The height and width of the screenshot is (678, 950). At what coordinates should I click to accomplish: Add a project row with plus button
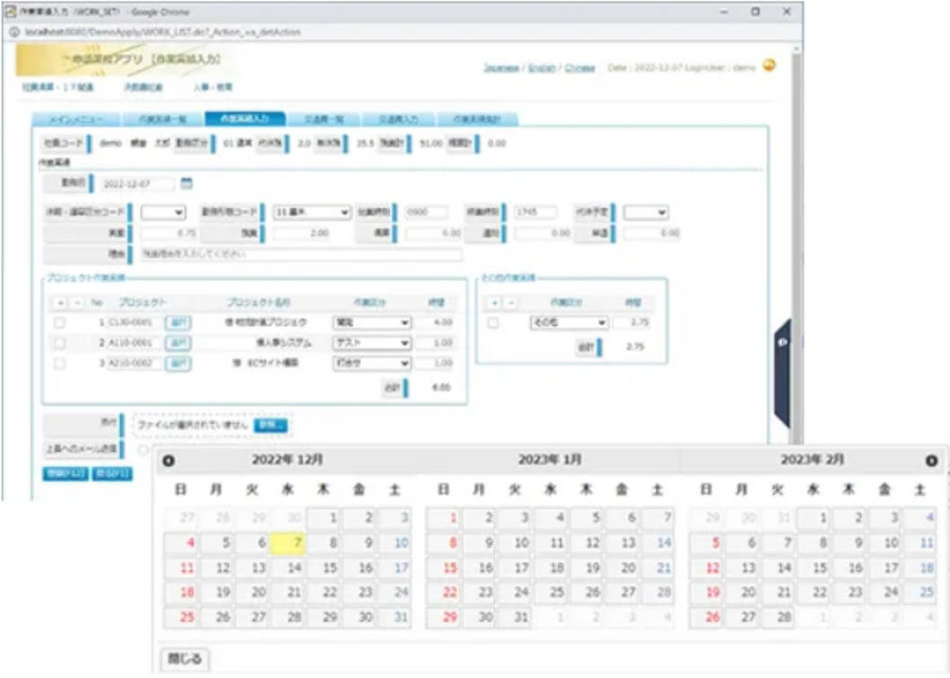(61, 304)
